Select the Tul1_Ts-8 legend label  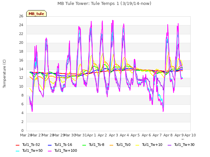click(96, 145)
